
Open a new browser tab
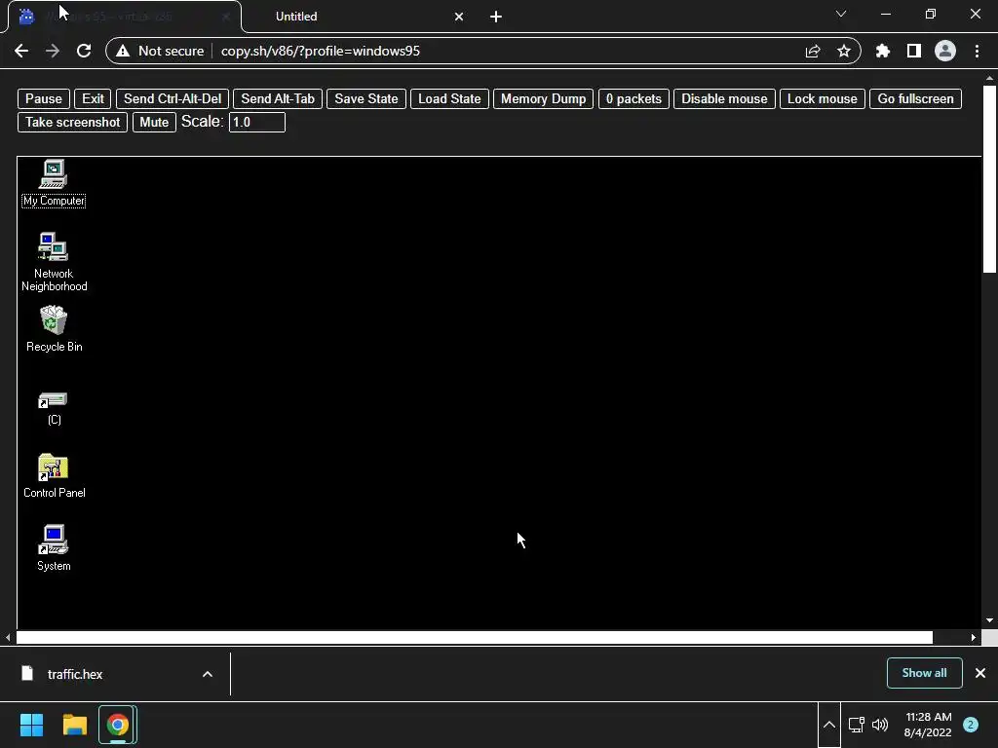click(496, 17)
